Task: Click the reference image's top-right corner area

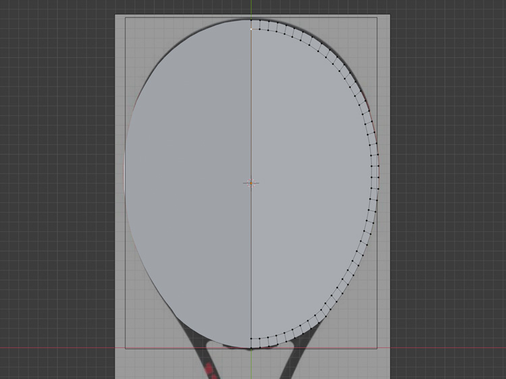Action: pos(385,20)
